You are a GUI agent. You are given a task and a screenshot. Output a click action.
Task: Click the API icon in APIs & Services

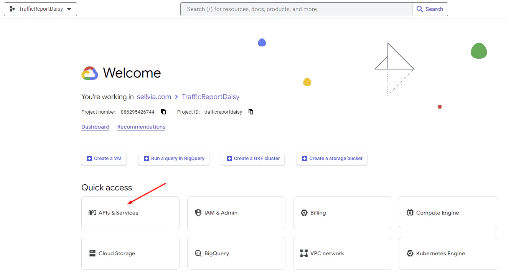coord(92,213)
